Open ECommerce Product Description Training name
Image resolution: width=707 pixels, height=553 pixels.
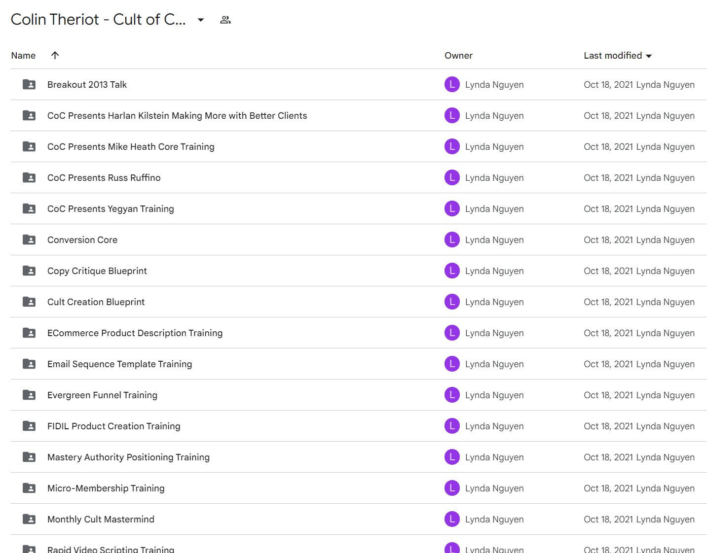135,333
